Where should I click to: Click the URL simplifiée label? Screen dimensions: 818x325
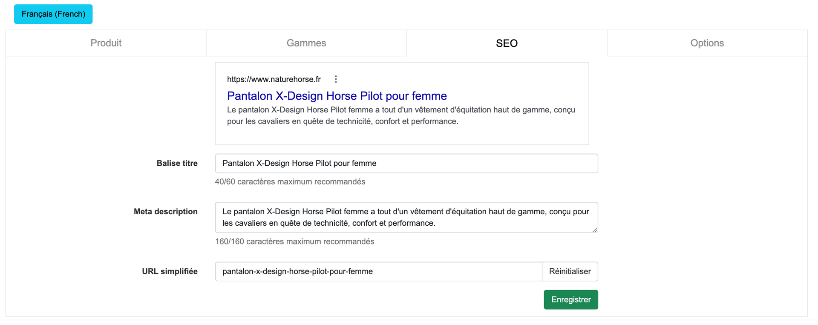click(170, 272)
